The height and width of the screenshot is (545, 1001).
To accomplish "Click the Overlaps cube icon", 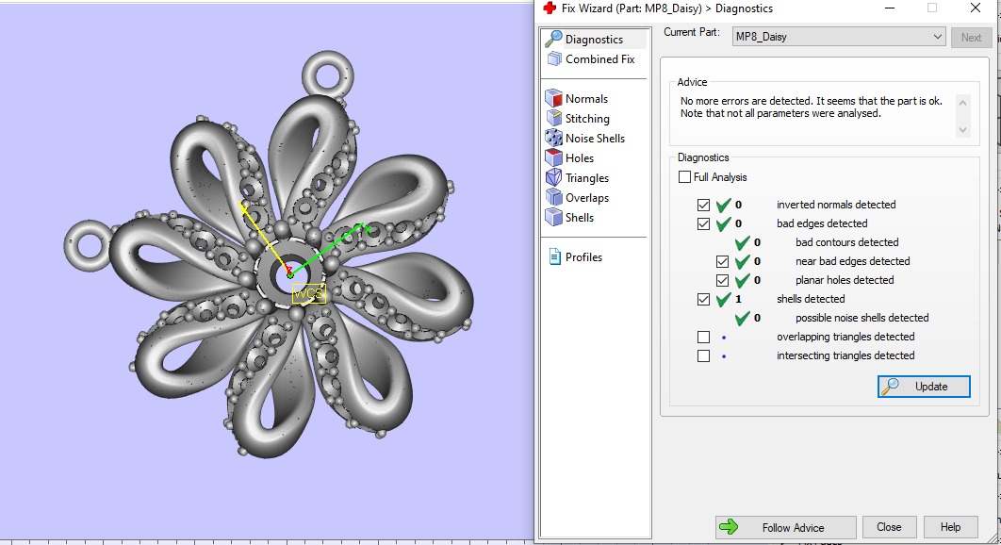I will coord(553,197).
